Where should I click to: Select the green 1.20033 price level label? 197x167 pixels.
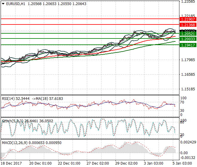click(188, 39)
